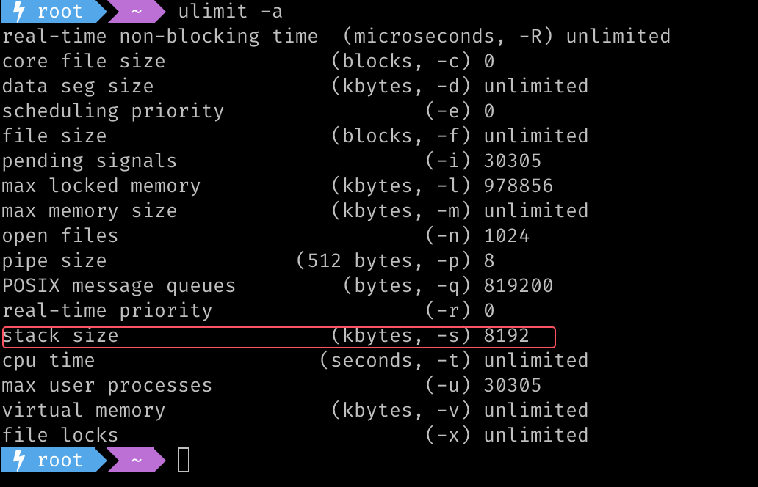Click the highlighted stack size line

[x=279, y=337]
